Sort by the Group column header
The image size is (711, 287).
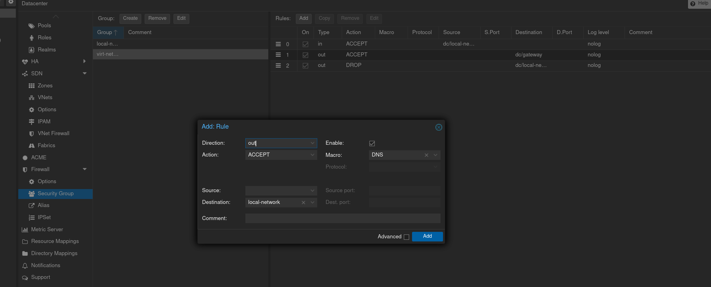[x=108, y=32]
